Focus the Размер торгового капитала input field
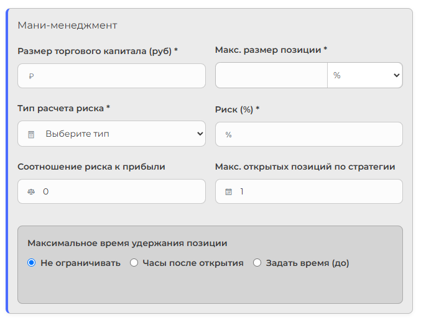 click(x=111, y=76)
